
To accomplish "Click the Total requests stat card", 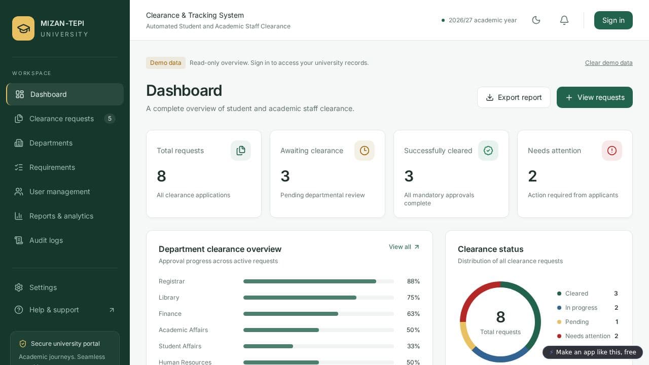I will (204, 174).
